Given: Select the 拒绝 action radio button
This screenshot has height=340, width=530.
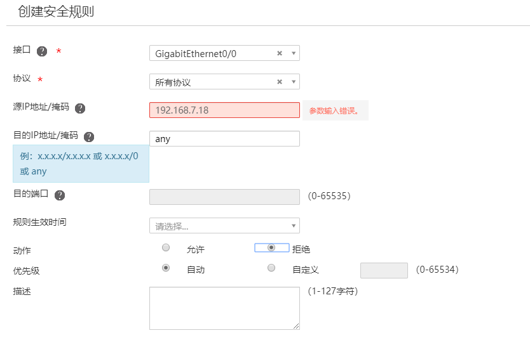Looking at the screenshot, I should point(271,247).
